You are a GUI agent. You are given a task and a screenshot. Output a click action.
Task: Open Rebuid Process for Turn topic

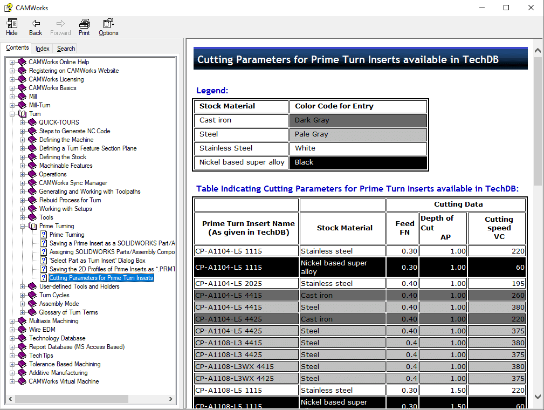(x=70, y=200)
